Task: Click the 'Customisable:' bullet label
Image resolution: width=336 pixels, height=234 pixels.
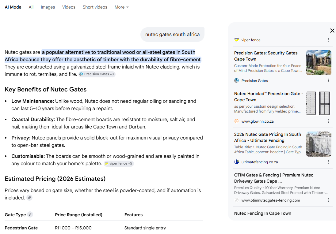Action: [28, 156]
